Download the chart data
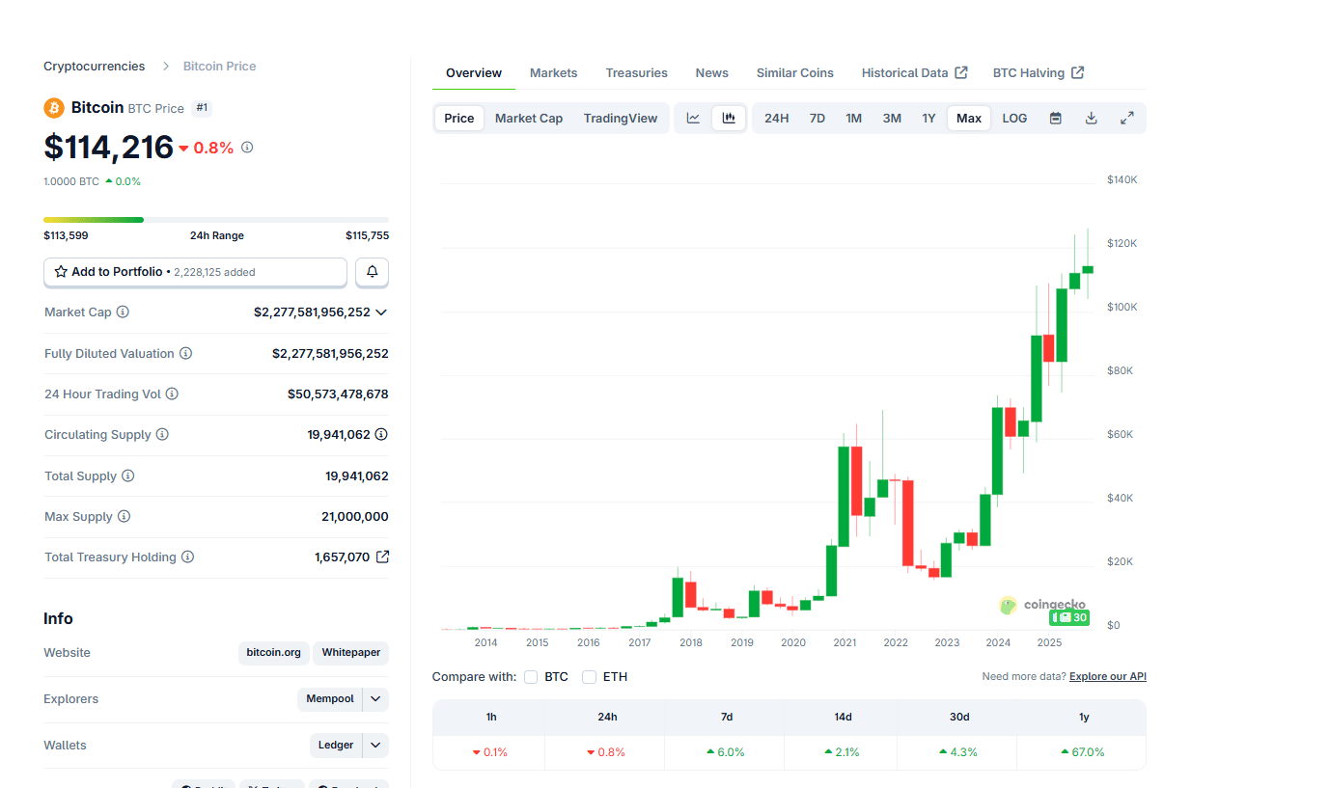 point(1091,117)
